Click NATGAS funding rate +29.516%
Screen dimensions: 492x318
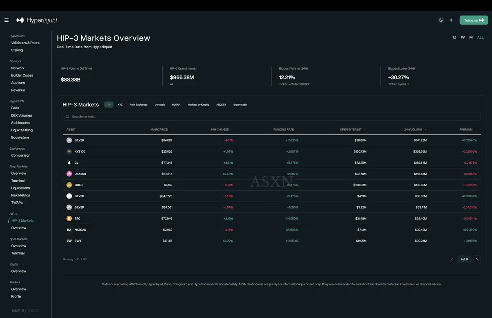click(292, 230)
